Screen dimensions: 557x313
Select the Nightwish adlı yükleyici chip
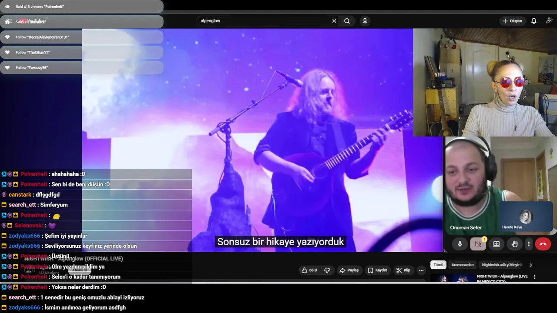502,265
